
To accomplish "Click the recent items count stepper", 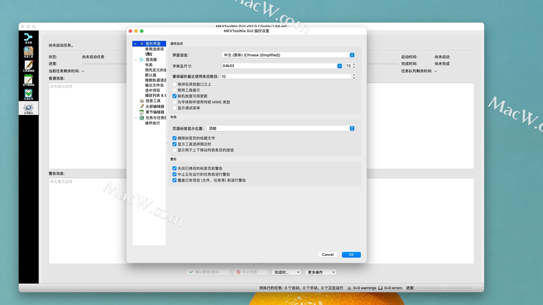I will point(354,77).
